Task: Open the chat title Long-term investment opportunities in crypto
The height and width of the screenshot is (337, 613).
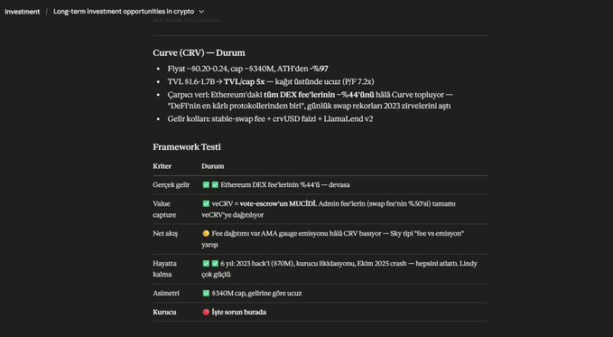Action: 124,12
